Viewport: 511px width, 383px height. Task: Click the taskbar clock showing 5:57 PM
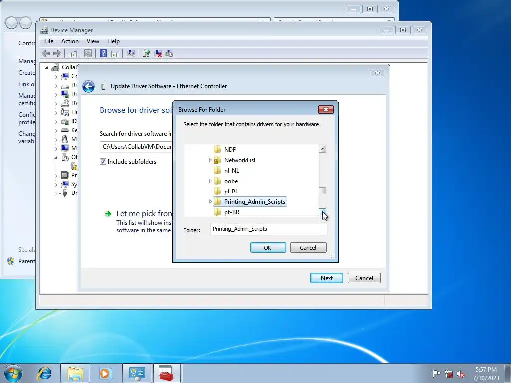click(486, 374)
